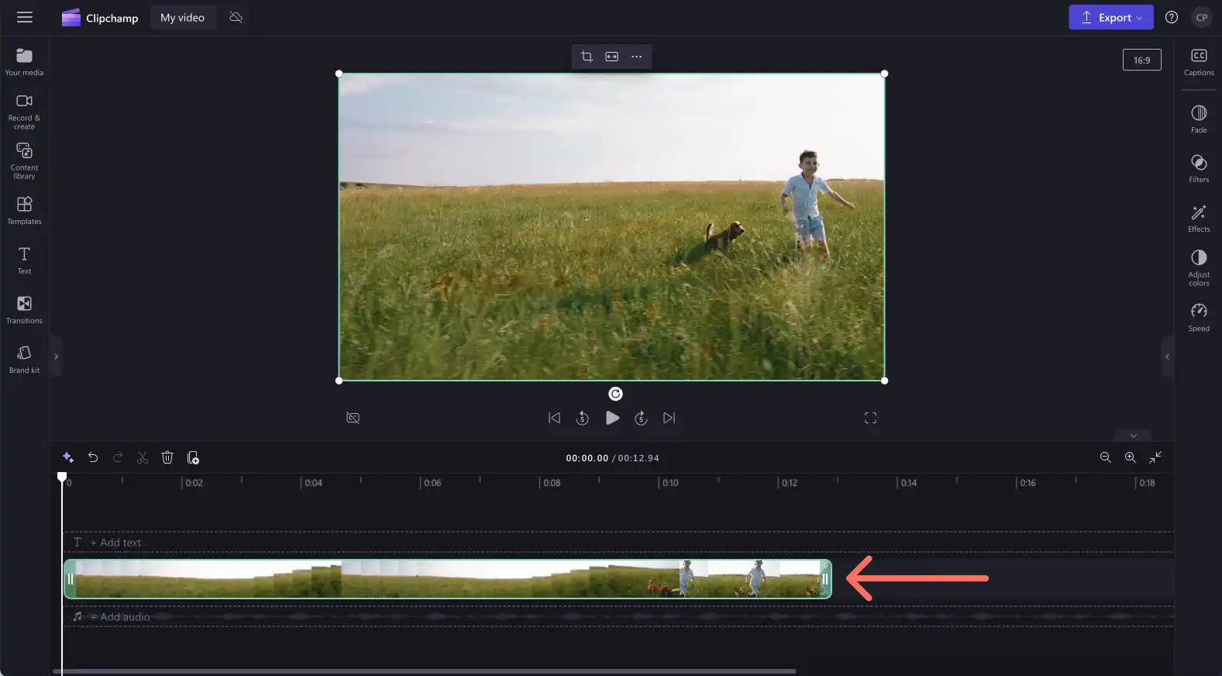Select the 16:9 aspect ratio button

1141,60
